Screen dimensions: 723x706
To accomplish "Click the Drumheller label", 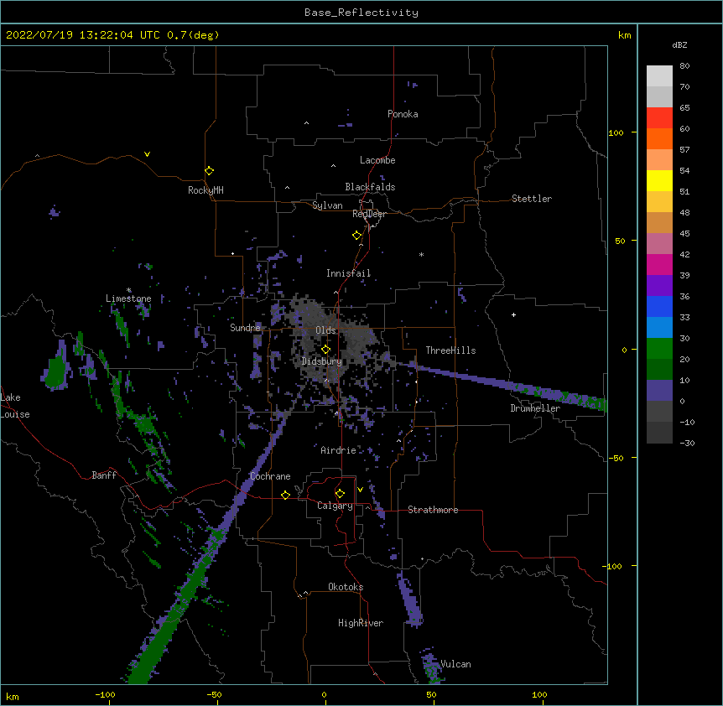I will [535, 408].
